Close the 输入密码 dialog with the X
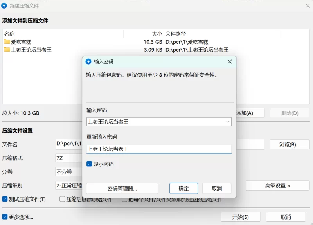This screenshot has width=313, height=225. coord(230,61)
